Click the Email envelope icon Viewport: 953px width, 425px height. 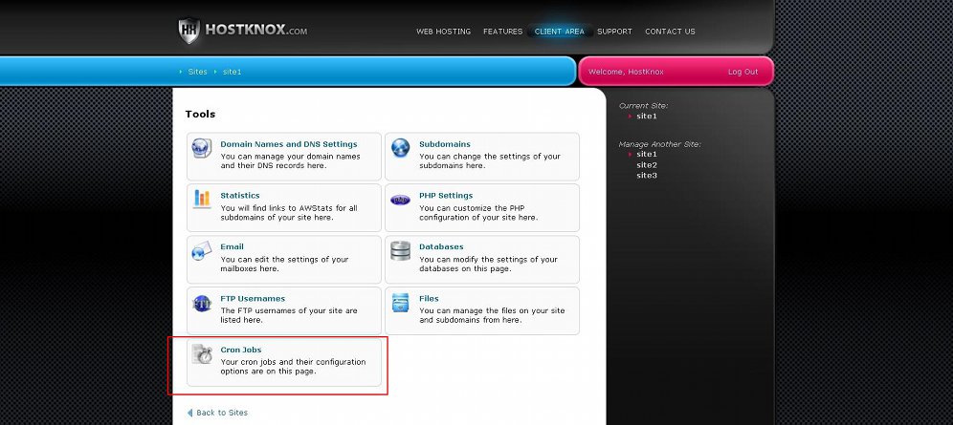[x=202, y=251]
